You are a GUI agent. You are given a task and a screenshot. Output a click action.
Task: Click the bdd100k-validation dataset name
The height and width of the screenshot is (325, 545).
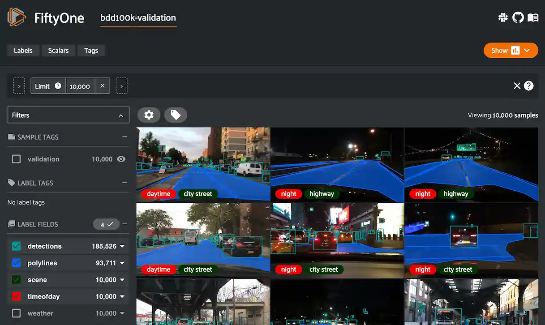click(138, 18)
